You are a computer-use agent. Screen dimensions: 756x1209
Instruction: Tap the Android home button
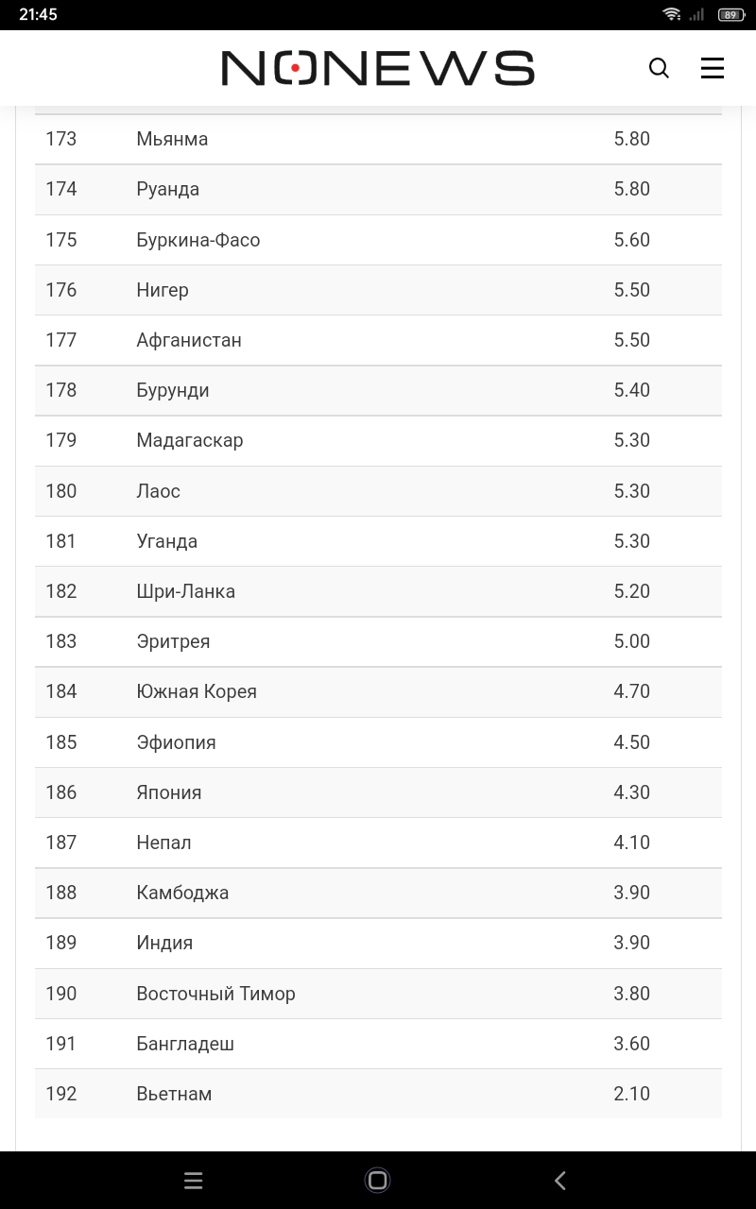pos(377,1180)
